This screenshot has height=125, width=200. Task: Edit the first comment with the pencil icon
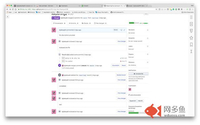(124, 30)
